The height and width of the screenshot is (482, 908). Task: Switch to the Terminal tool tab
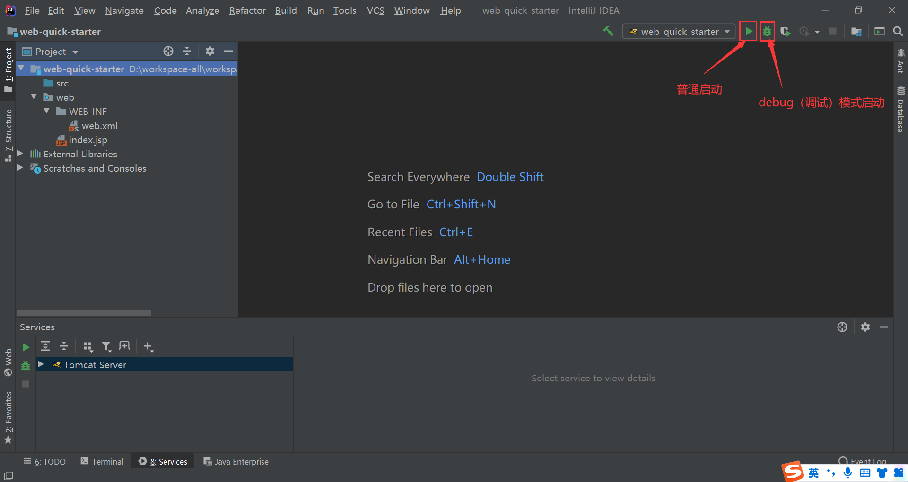[x=102, y=461]
